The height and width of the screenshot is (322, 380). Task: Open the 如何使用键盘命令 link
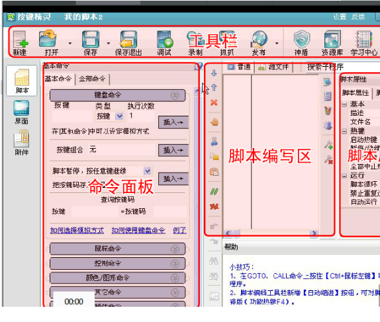(x=138, y=230)
